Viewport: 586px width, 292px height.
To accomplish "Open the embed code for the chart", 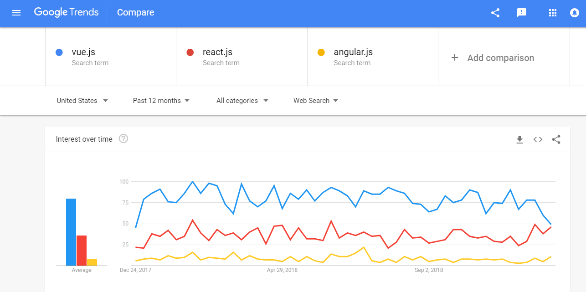I will pyautogui.click(x=538, y=139).
